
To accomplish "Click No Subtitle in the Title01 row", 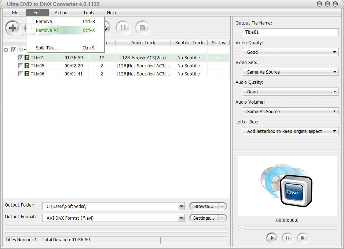I will pos(189,58).
